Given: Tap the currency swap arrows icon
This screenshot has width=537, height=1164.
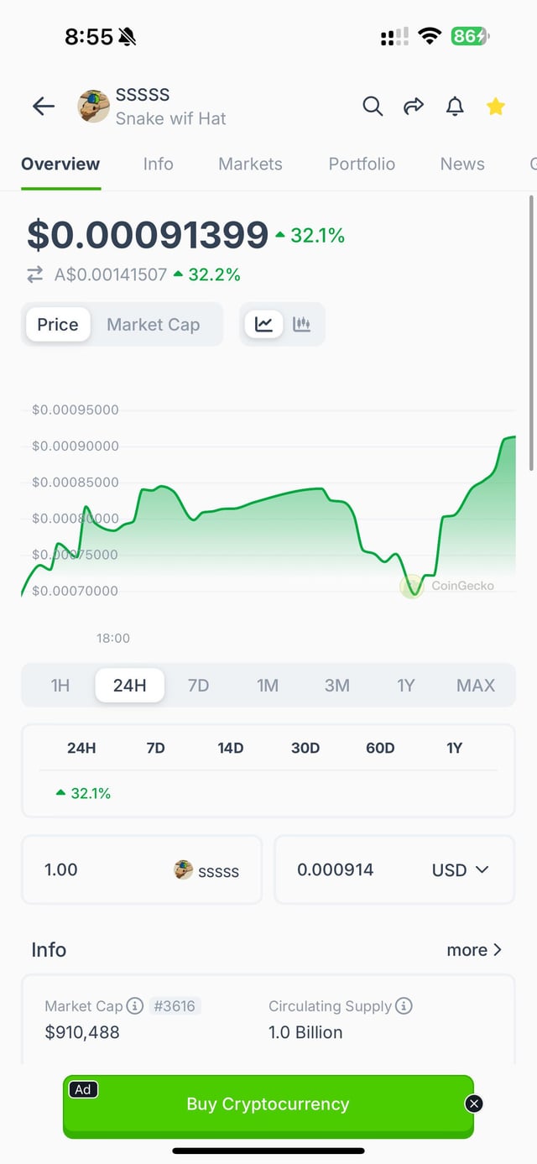Looking at the screenshot, I should coord(35,274).
